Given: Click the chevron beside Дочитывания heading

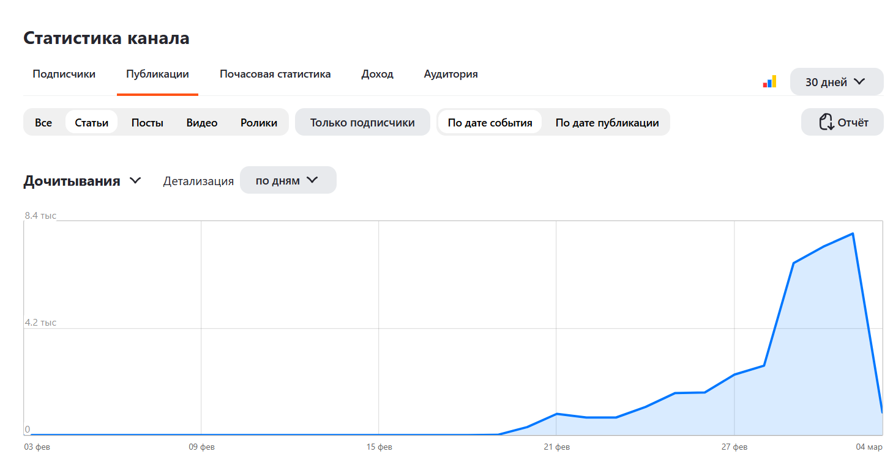Looking at the screenshot, I should [x=135, y=180].
